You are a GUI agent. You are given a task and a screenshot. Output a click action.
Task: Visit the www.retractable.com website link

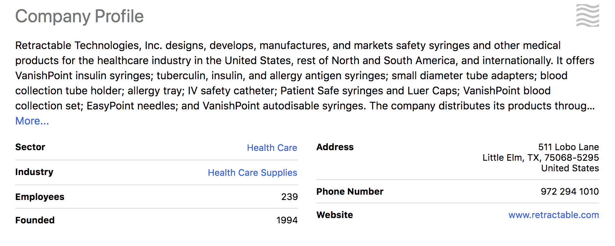click(x=553, y=215)
